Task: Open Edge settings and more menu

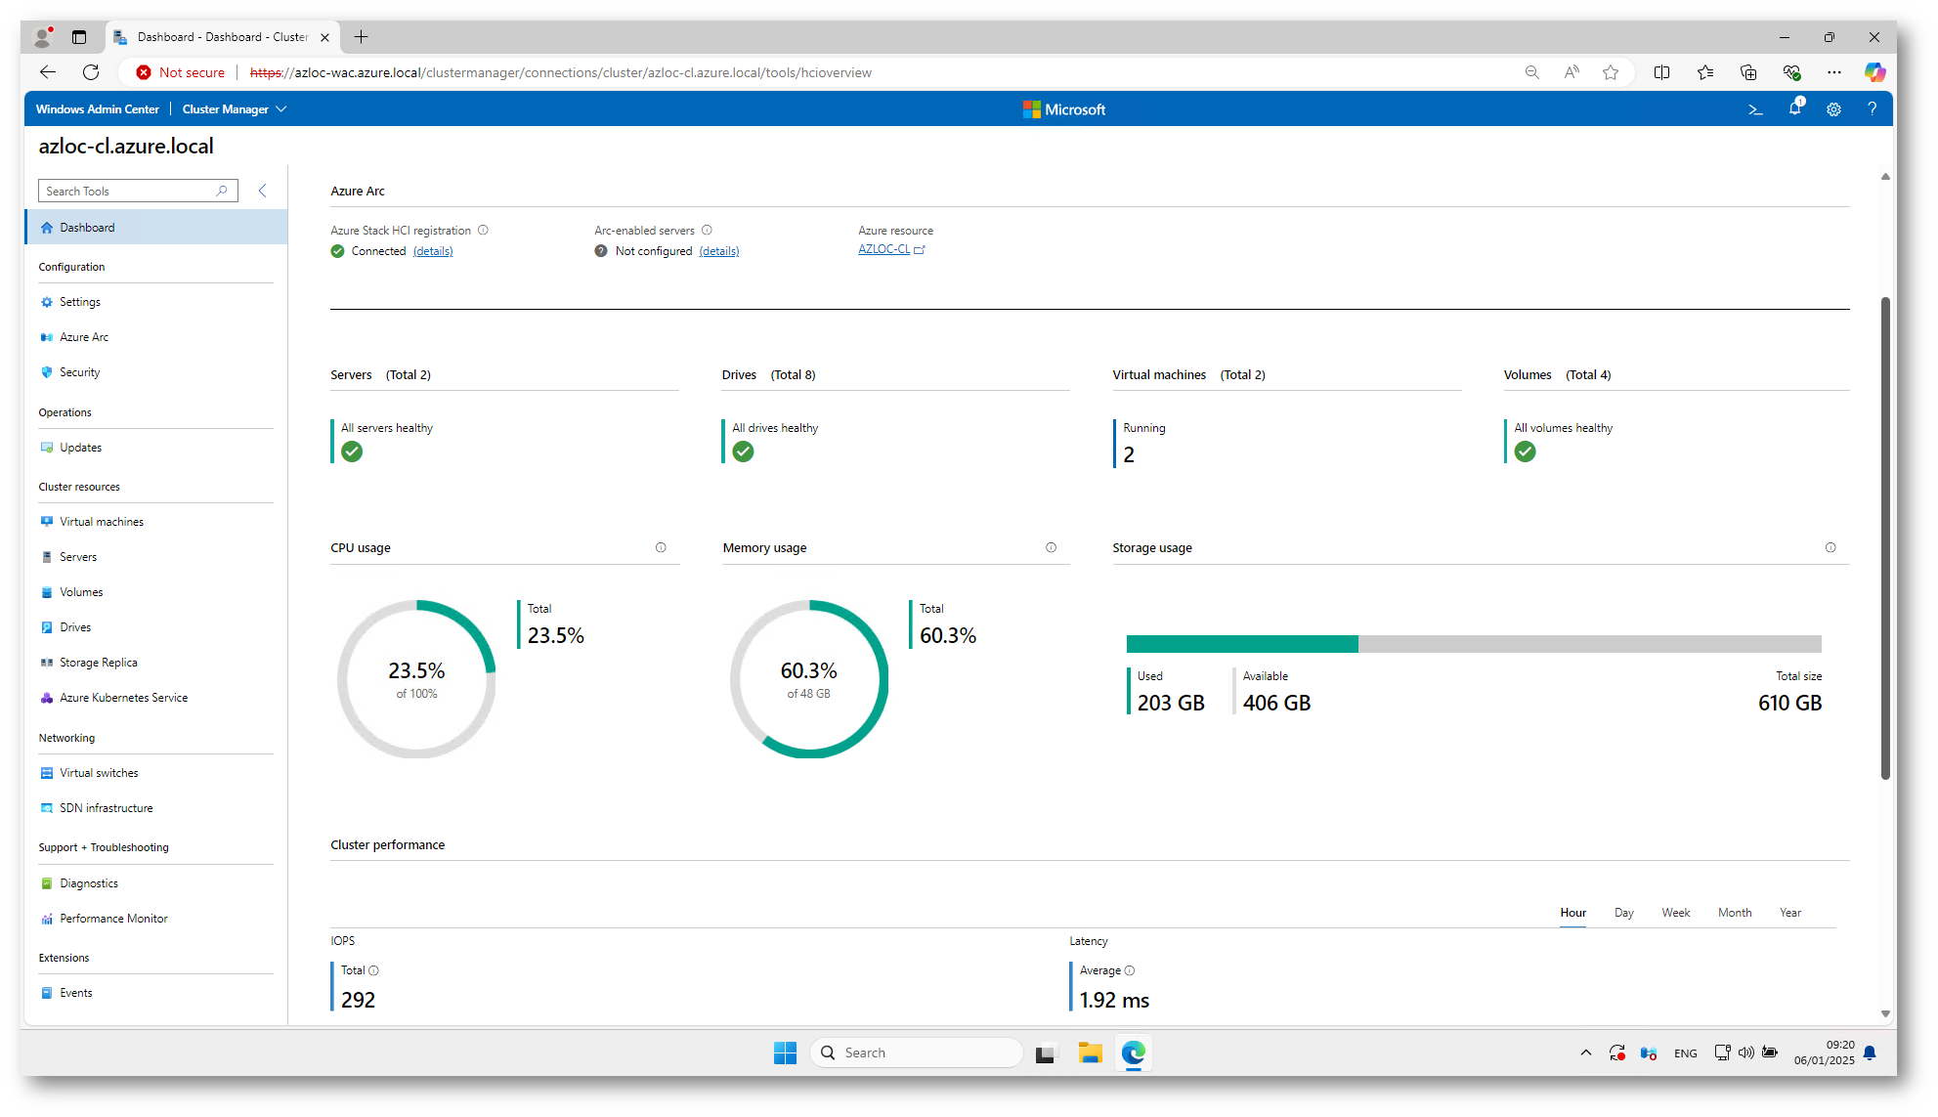Action: click(x=1833, y=72)
